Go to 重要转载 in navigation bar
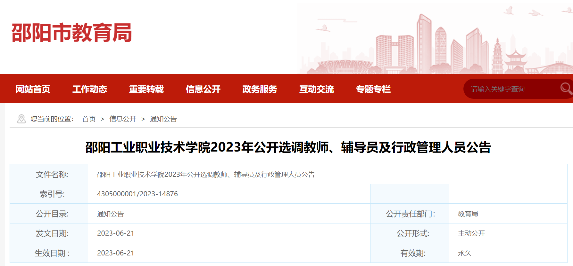The height and width of the screenshot is (266, 573). click(x=146, y=89)
